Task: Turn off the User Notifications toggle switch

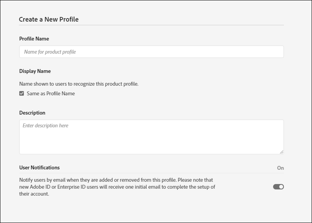Action: click(x=278, y=187)
